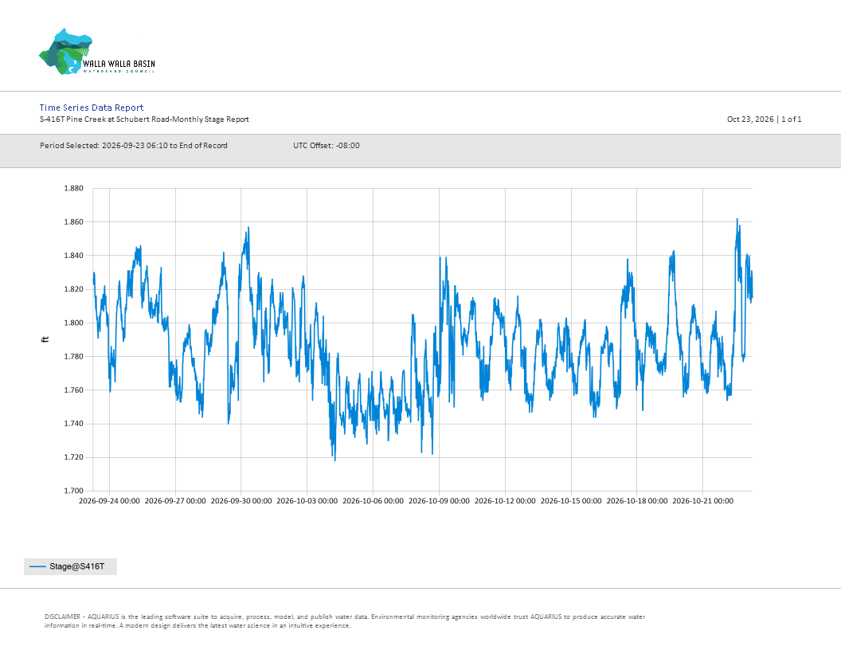Click the 1.840 y-axis value
Image resolution: width=841 pixels, height=650 pixels.
click(73, 255)
